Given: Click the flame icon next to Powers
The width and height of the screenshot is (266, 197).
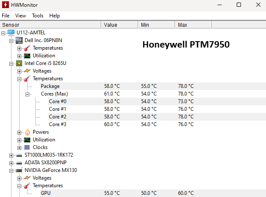Looking at the screenshot, I should coord(27,132).
